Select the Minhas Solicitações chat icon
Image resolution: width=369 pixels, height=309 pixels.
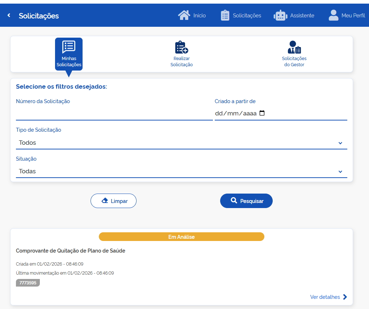click(69, 47)
